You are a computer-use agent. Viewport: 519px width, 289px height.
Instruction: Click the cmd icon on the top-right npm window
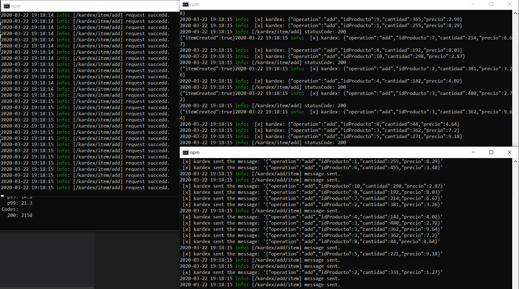185,4
